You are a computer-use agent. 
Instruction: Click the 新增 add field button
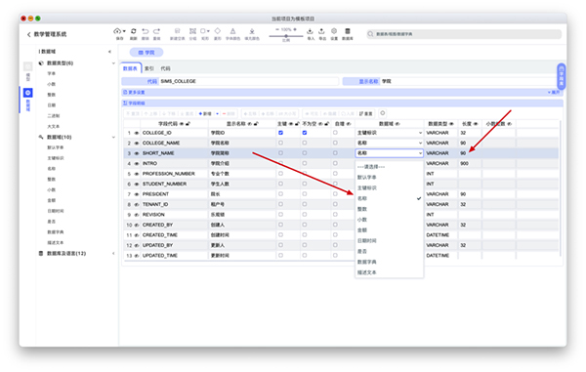(205, 113)
